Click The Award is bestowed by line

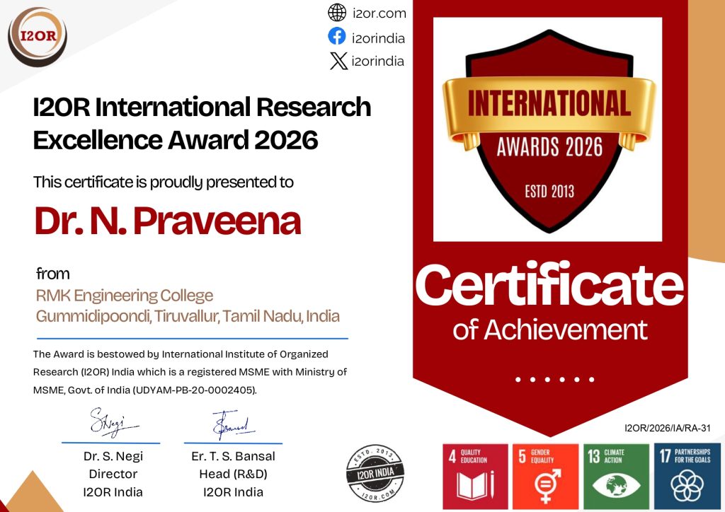point(181,354)
